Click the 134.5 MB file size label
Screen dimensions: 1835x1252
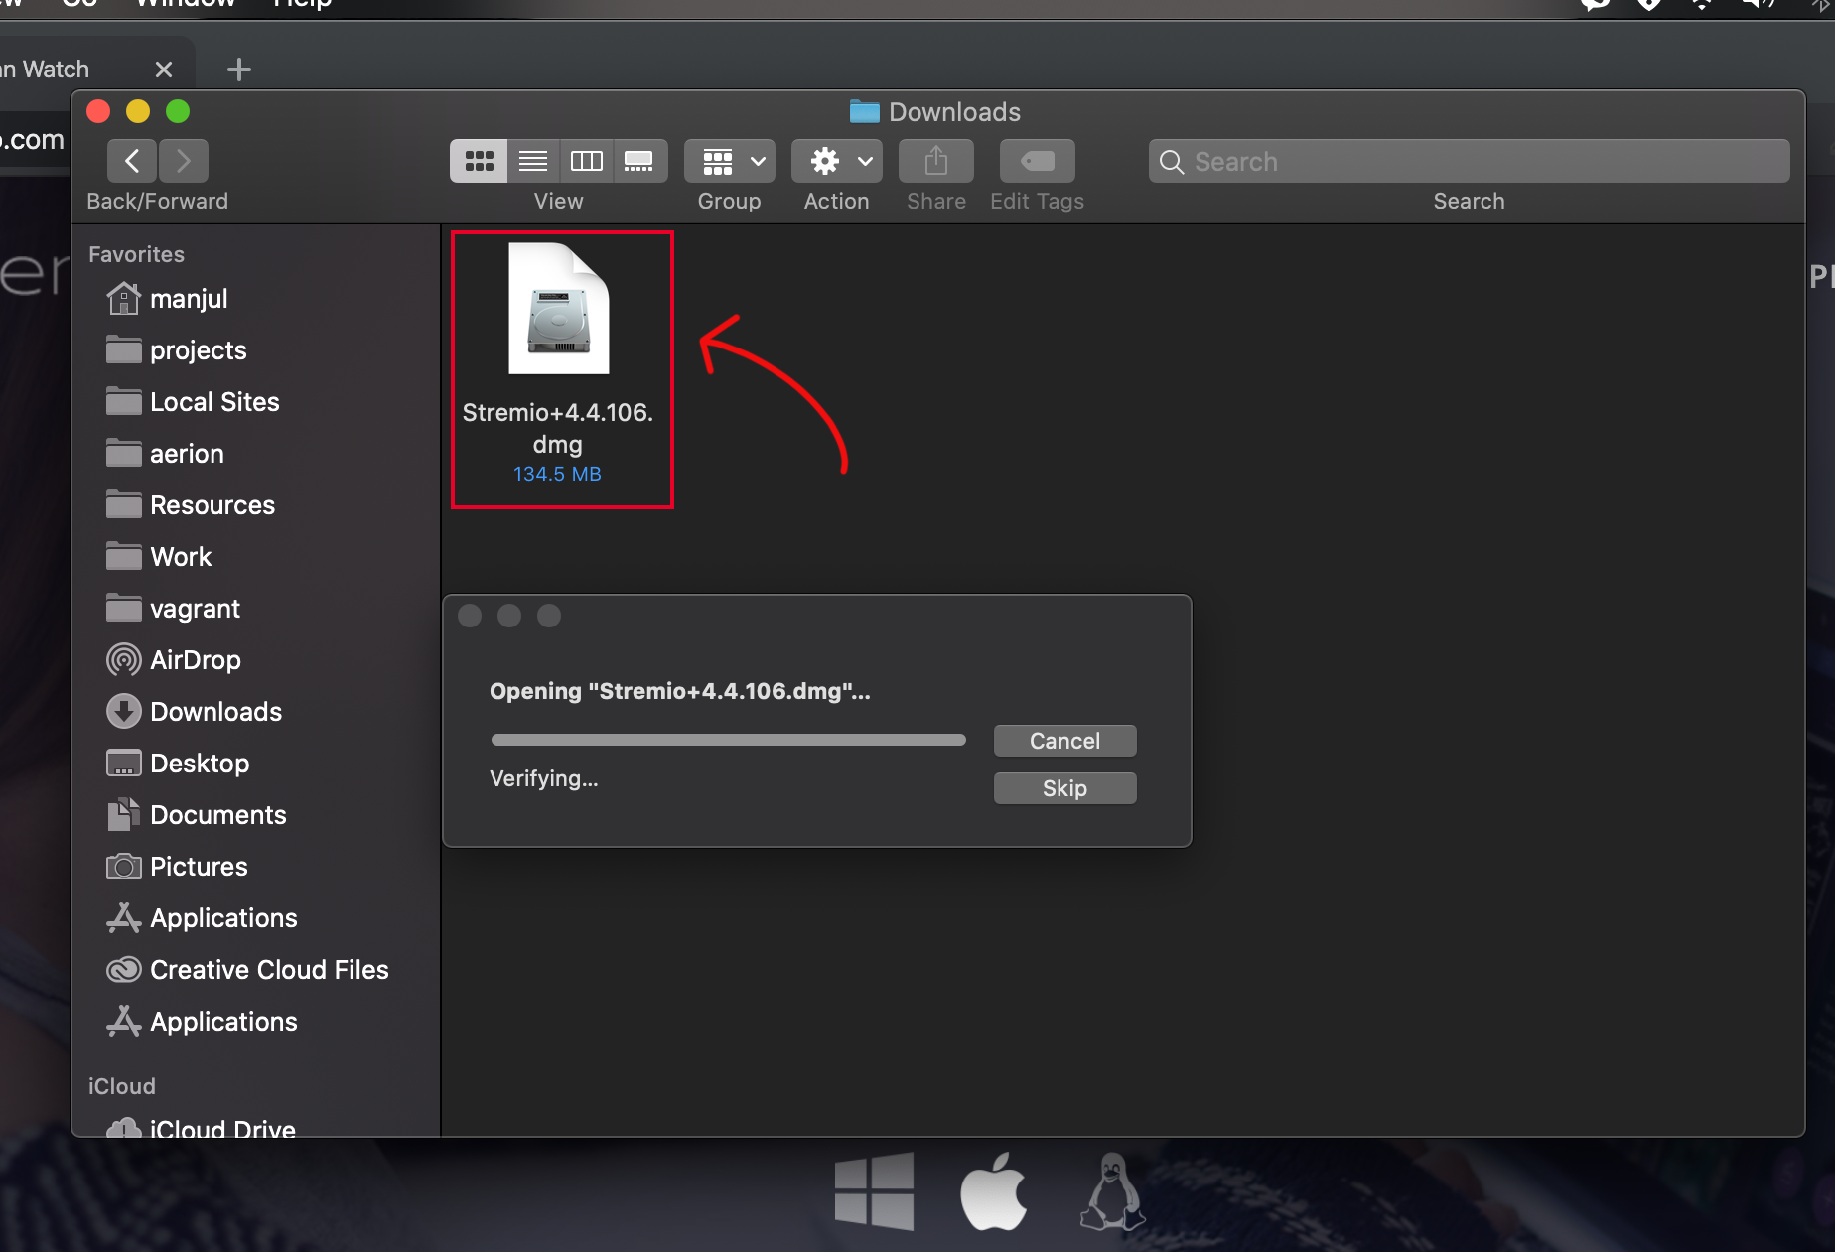[x=557, y=474]
